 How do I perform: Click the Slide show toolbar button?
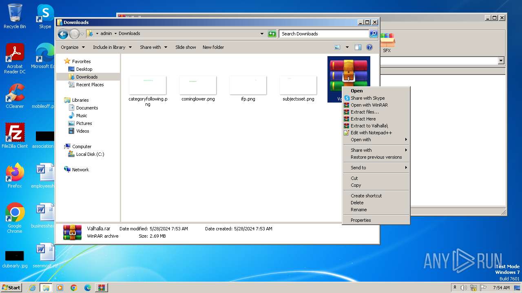186,47
